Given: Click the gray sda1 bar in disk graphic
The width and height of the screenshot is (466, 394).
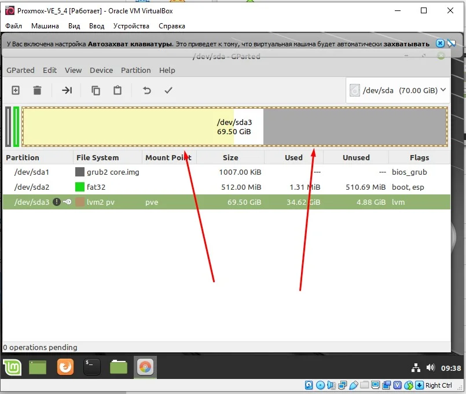Looking at the screenshot, I should click(8, 127).
